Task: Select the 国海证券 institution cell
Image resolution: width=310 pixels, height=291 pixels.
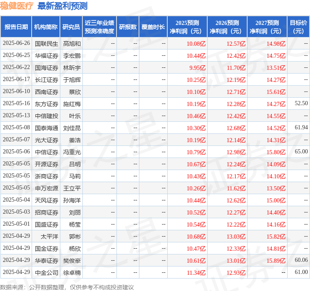Action: pyautogui.click(x=47, y=68)
